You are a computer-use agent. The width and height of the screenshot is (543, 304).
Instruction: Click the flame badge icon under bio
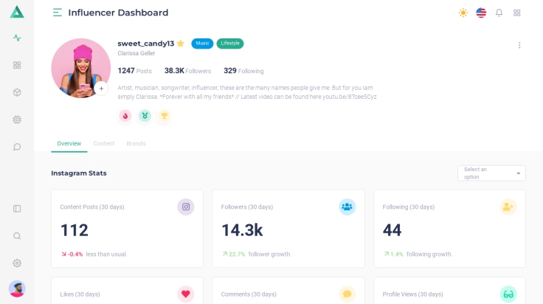(125, 116)
